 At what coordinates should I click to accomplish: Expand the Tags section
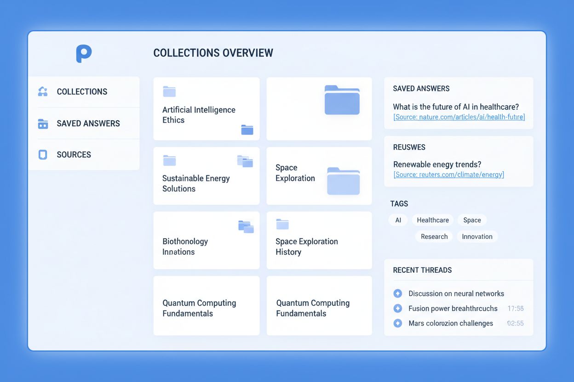(399, 203)
